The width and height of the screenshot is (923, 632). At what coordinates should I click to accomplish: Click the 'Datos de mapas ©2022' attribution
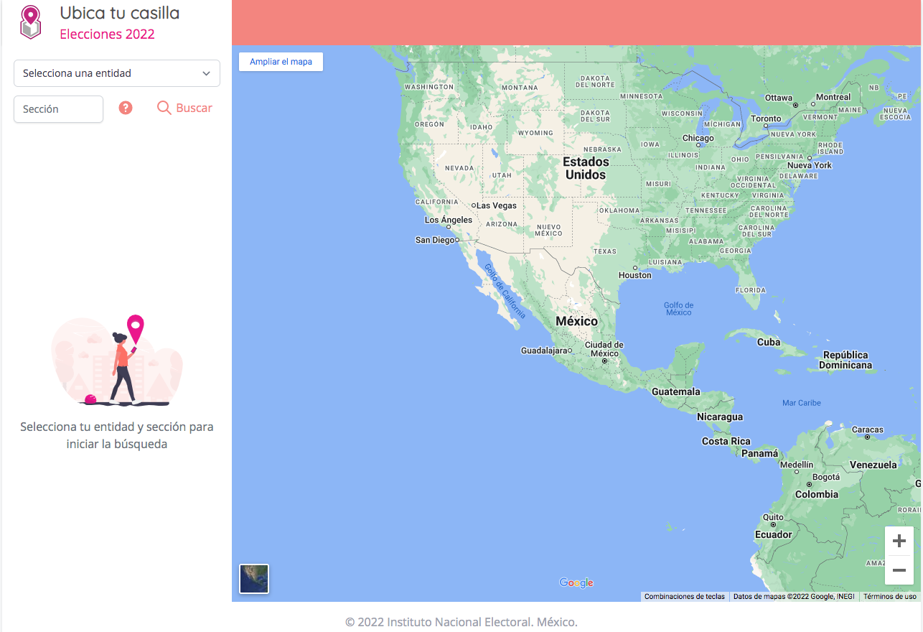[x=793, y=597]
